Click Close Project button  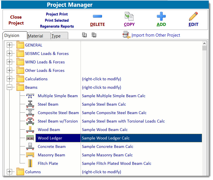pos(16,20)
